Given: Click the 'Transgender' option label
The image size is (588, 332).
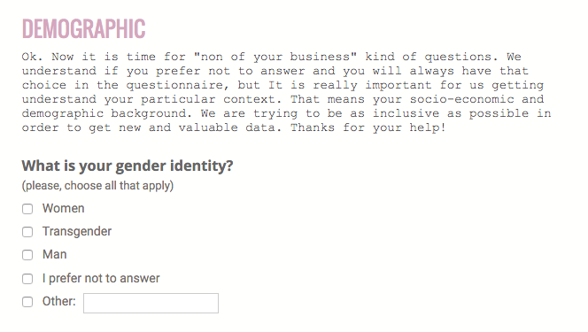Looking at the screenshot, I should pos(77,232).
